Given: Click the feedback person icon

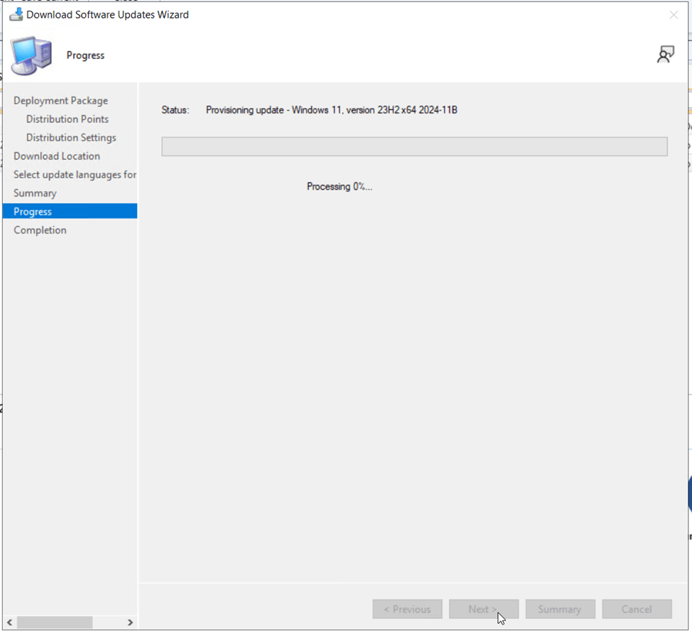Looking at the screenshot, I should tap(665, 55).
